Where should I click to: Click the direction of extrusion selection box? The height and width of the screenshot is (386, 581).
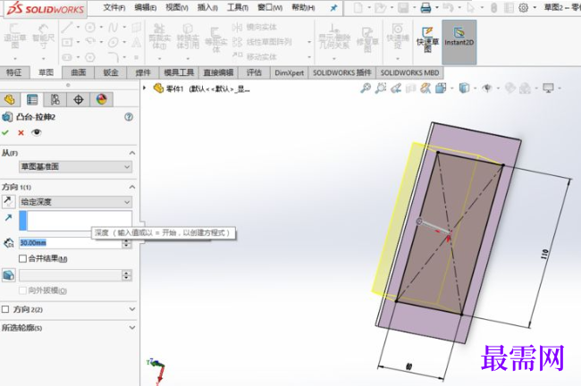pos(75,221)
